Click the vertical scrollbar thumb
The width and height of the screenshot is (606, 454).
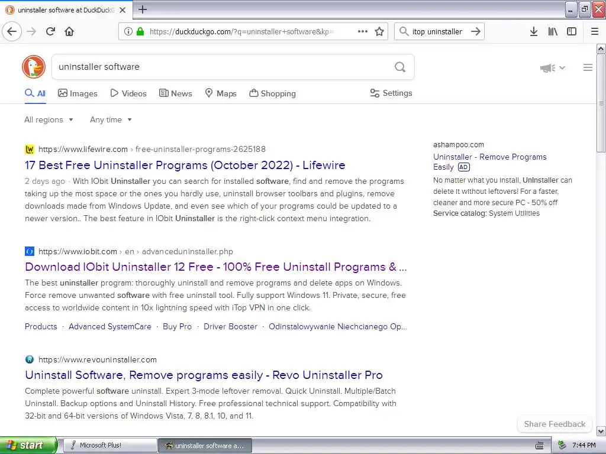point(601,103)
